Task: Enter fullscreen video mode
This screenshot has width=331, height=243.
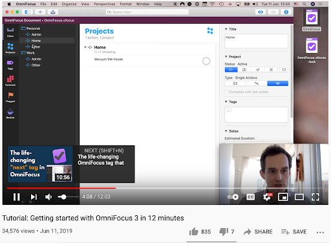Action: point(315,196)
